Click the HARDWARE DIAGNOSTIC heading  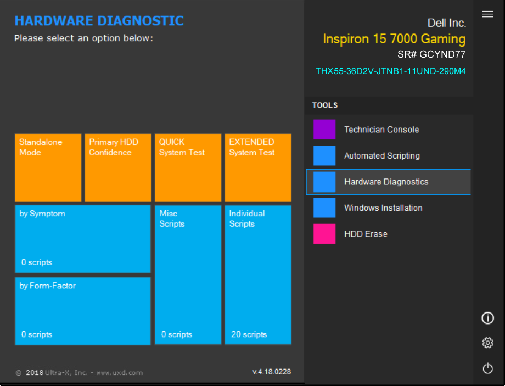coord(99,21)
